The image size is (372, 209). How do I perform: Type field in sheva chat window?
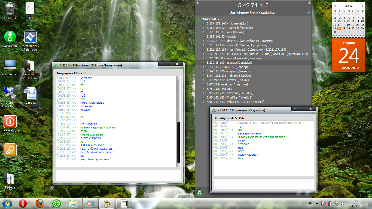pyautogui.click(x=118, y=175)
